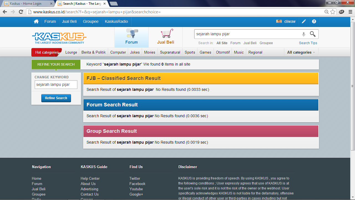Open the footer Home link
Screen dimensions: 355x200
pos(37,179)
